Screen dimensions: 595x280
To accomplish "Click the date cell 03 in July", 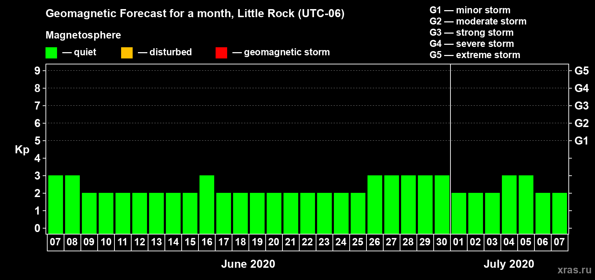I will click(x=492, y=242).
